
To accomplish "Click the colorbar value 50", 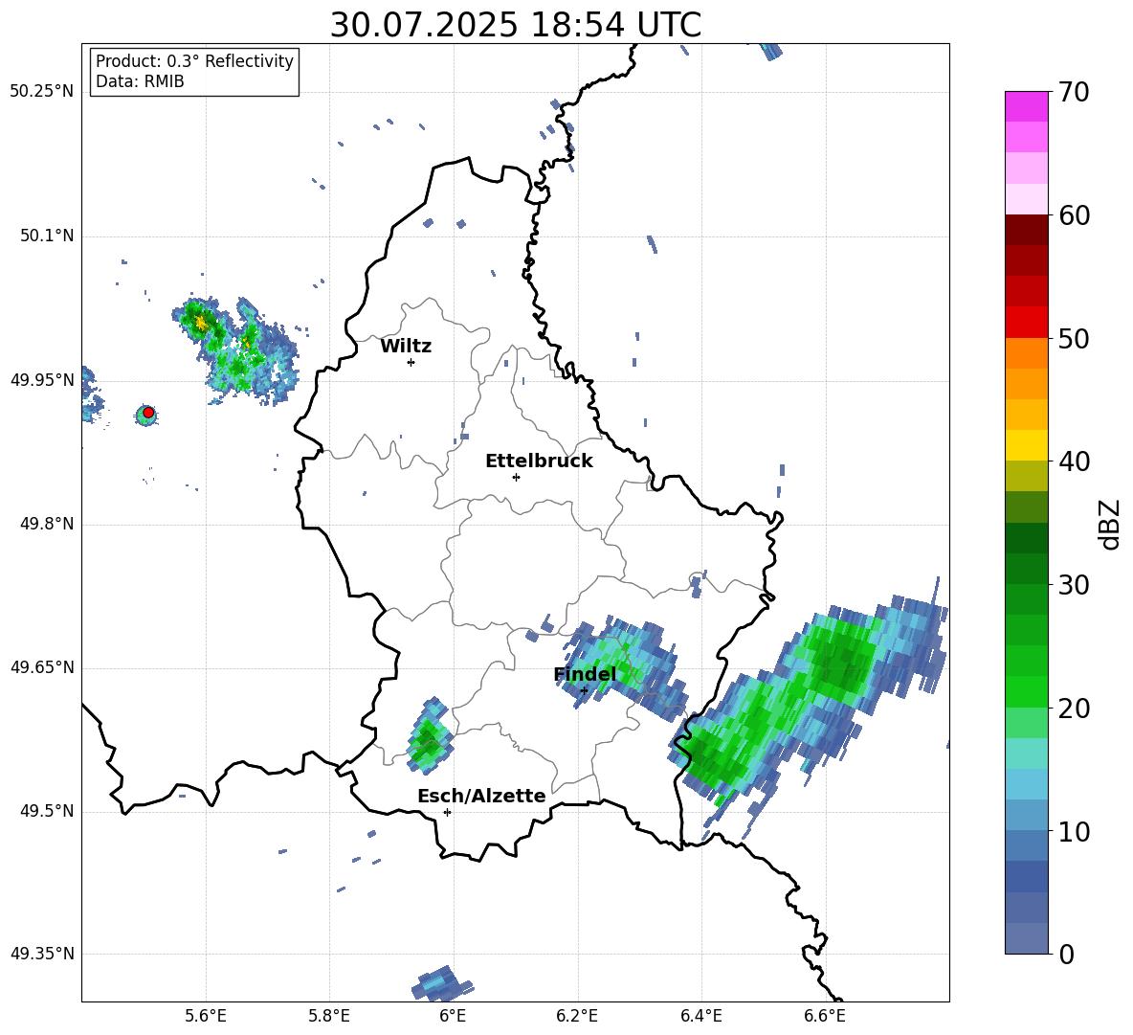I will point(1074,338).
